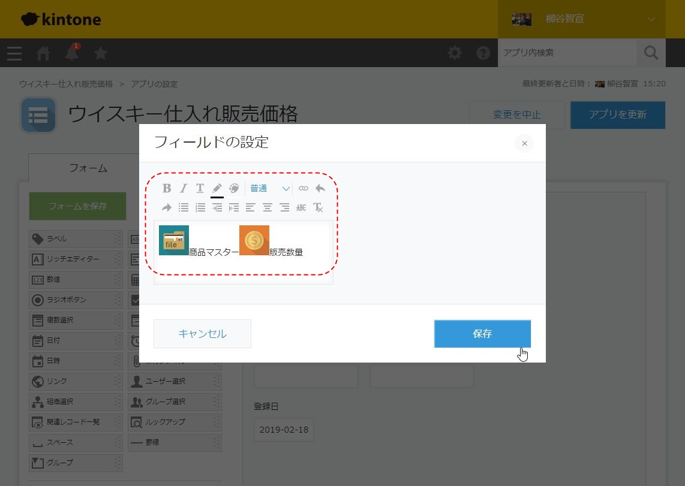The image size is (685, 486).
Task: Clear text formatting with Tx icon
Action: (318, 207)
